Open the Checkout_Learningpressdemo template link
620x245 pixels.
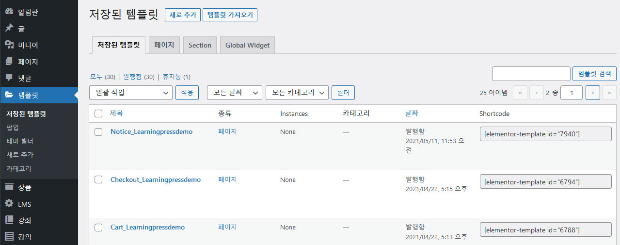156,180
